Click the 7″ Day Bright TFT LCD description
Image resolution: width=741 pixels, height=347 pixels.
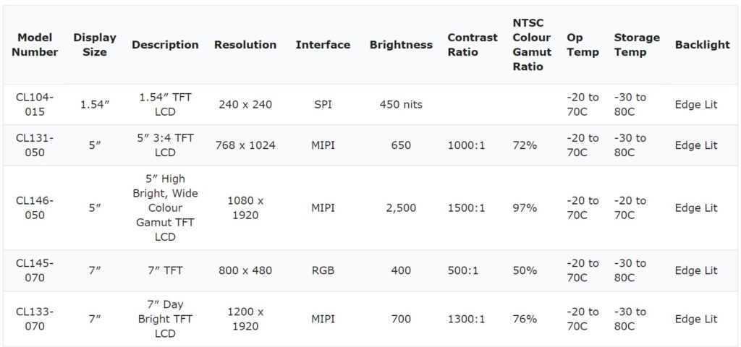click(165, 319)
